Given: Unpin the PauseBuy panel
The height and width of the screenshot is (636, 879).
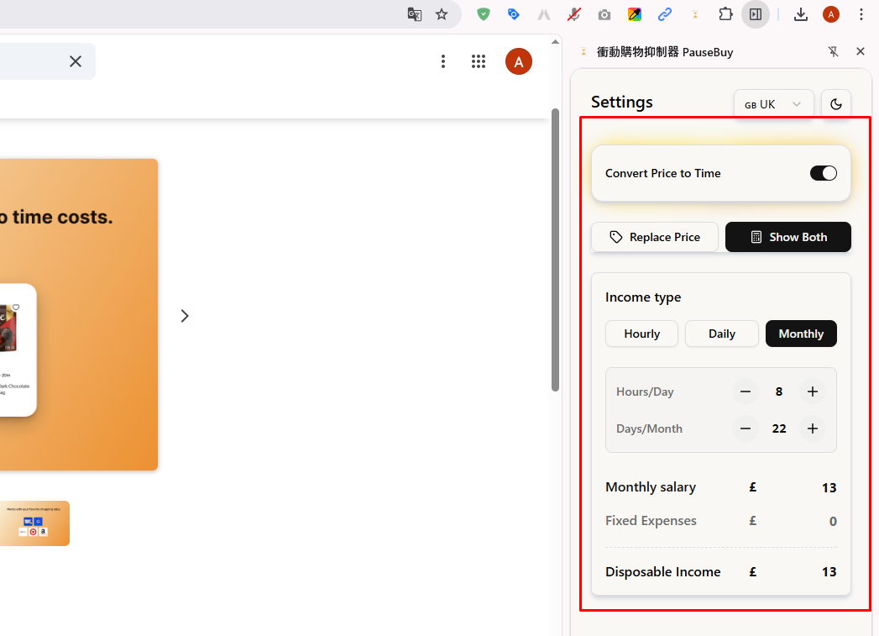Looking at the screenshot, I should 833,51.
